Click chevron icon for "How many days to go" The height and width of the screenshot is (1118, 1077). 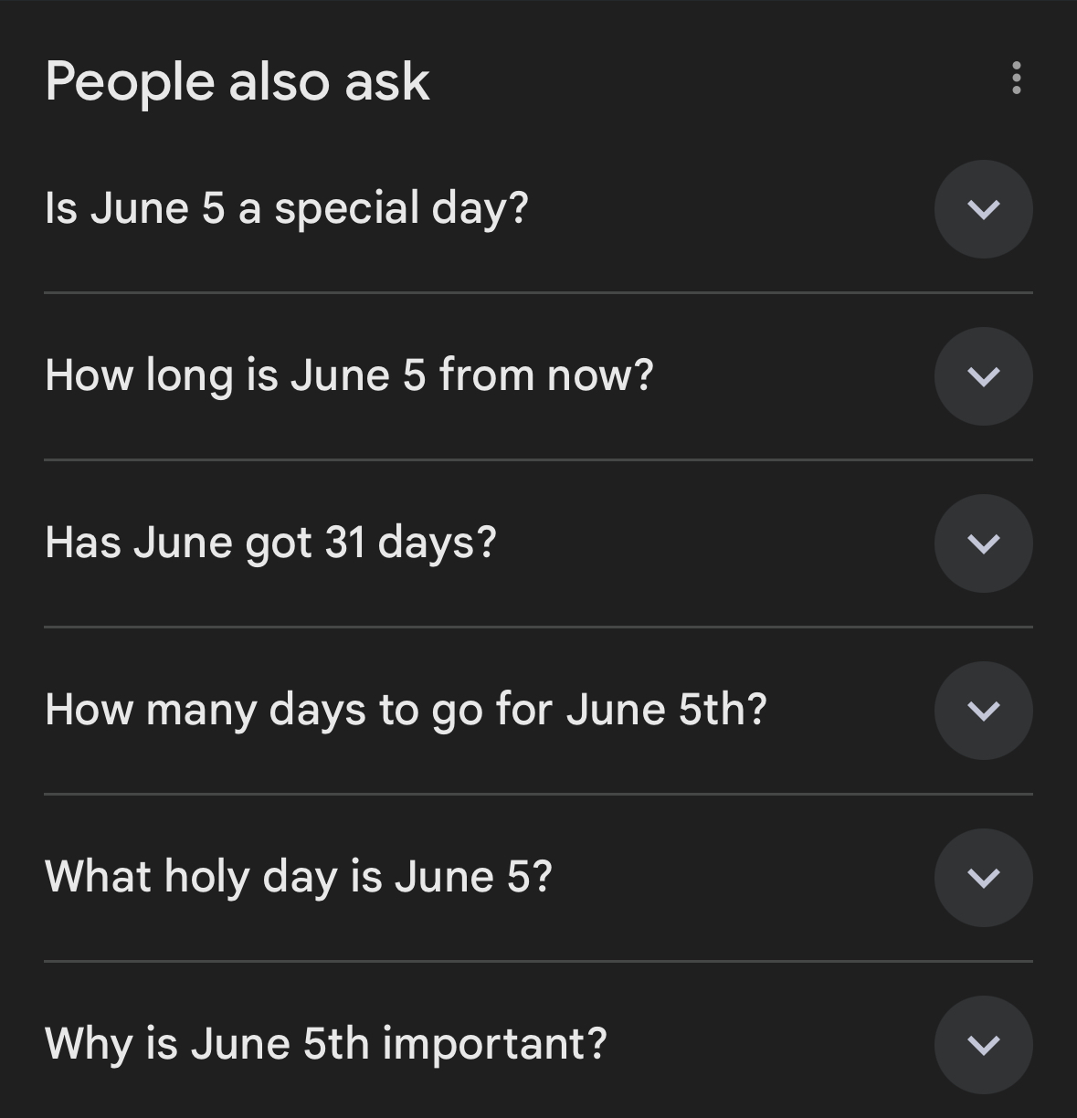click(x=983, y=711)
